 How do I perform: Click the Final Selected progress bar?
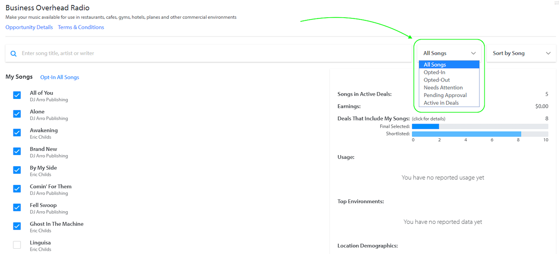click(x=480, y=126)
